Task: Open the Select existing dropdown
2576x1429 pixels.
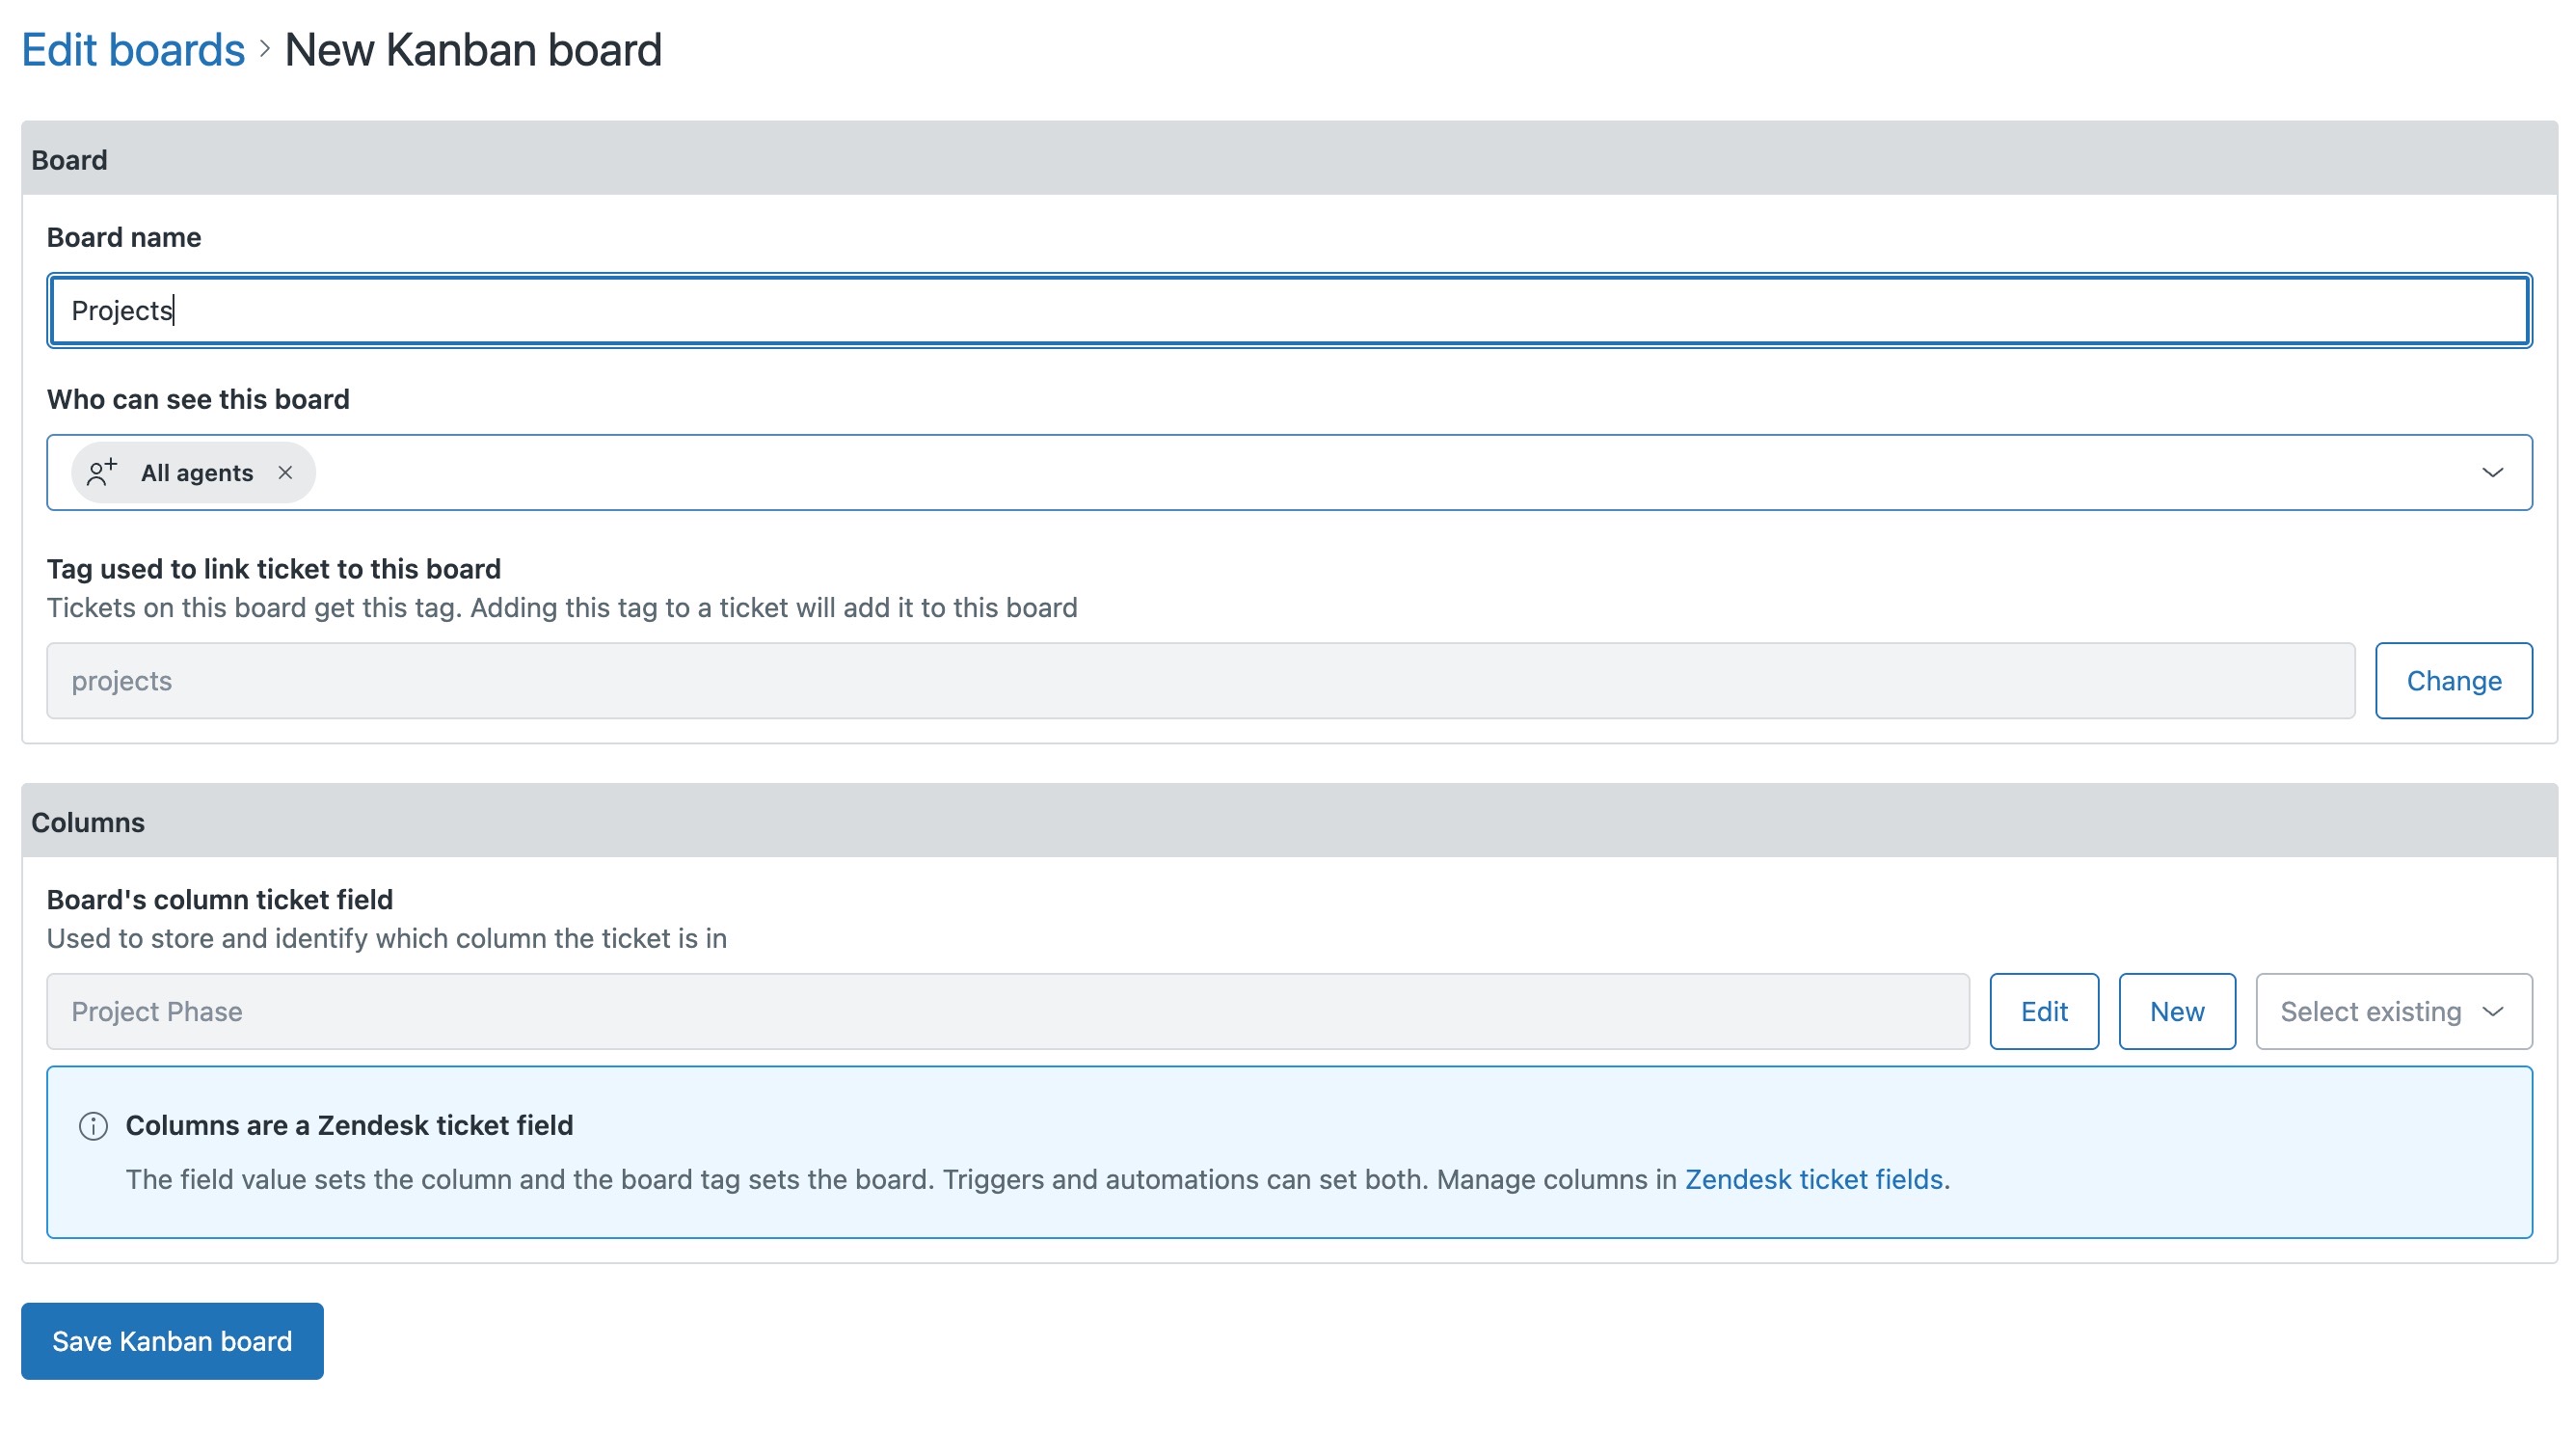Action: tap(2393, 1011)
